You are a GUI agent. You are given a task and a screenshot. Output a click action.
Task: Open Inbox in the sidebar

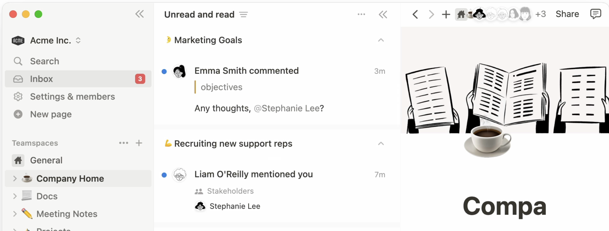(x=78, y=79)
